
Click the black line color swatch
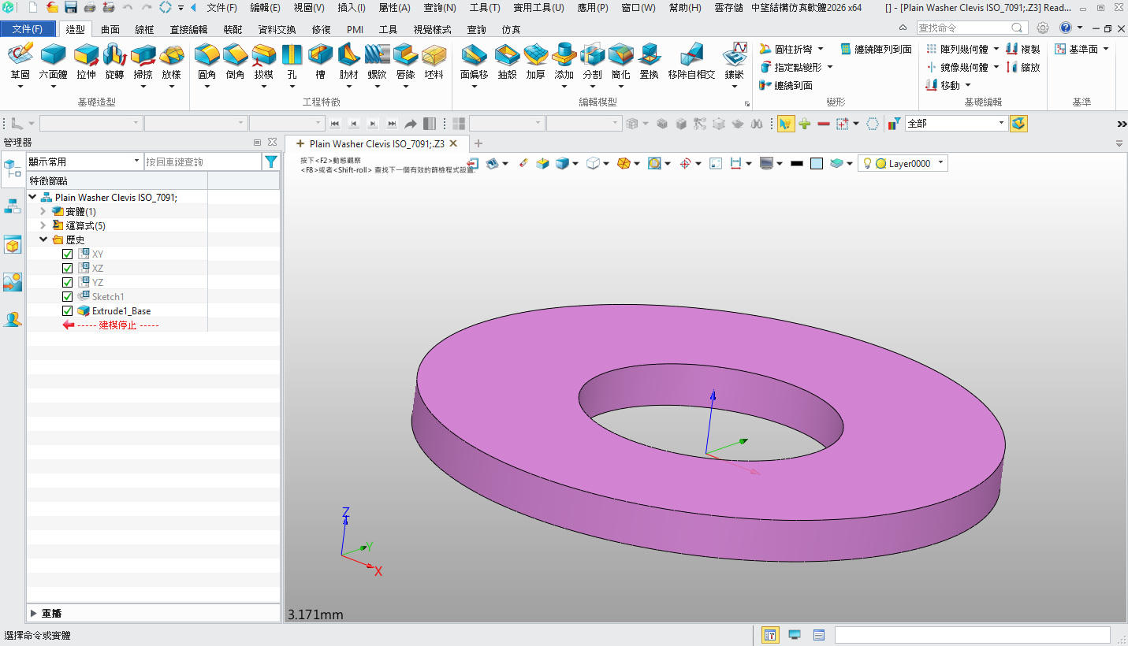click(x=796, y=163)
